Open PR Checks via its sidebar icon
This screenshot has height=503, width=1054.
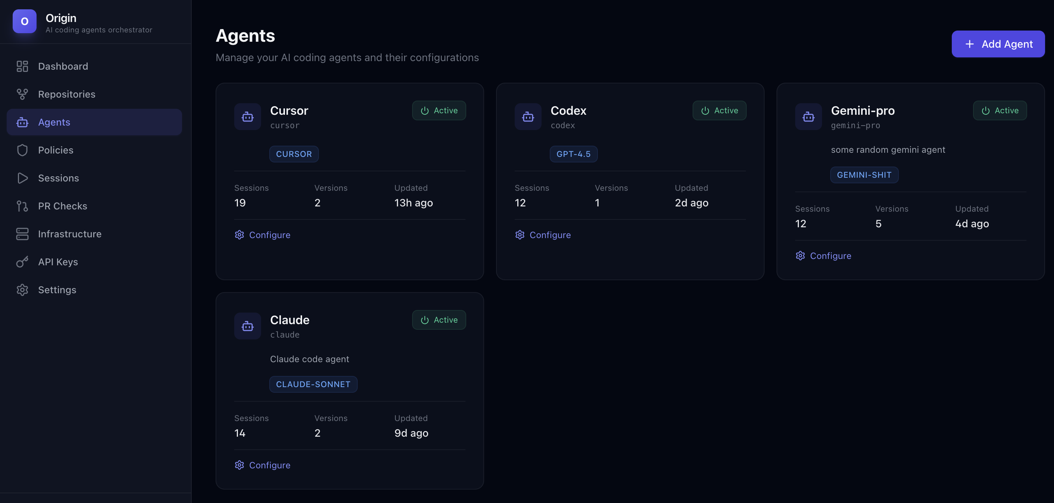click(22, 206)
